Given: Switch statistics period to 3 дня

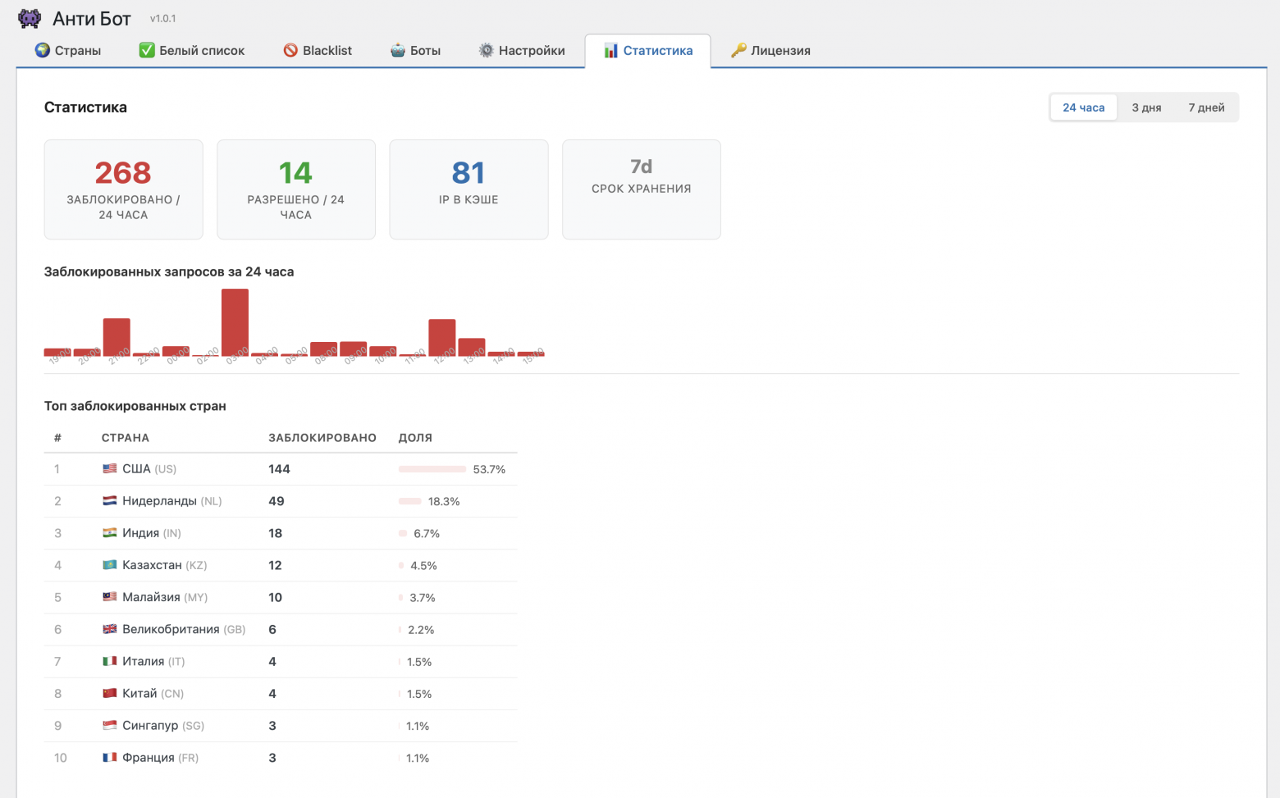Looking at the screenshot, I should click(1146, 107).
